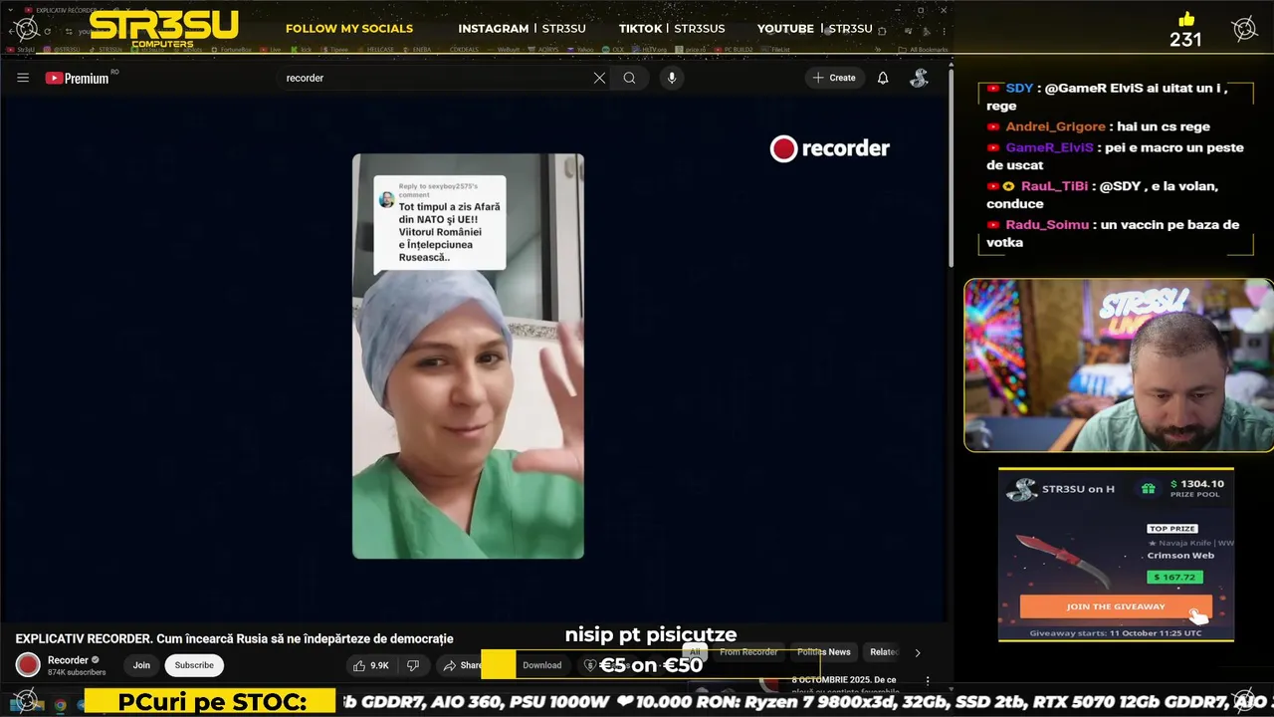Subscribe to the Recorder channel
1274x717 pixels.
194,665
